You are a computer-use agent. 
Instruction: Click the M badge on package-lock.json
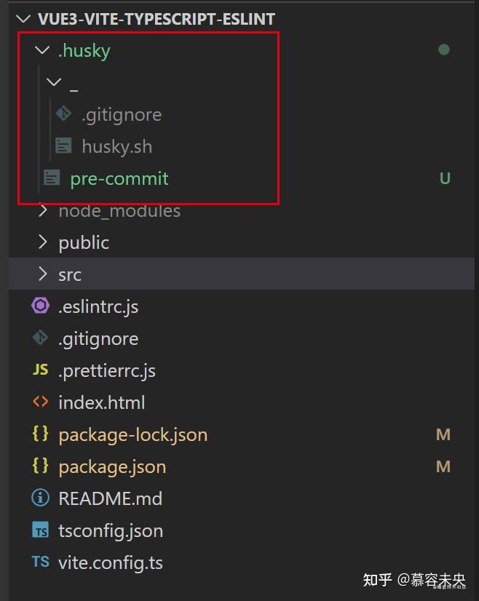click(443, 434)
